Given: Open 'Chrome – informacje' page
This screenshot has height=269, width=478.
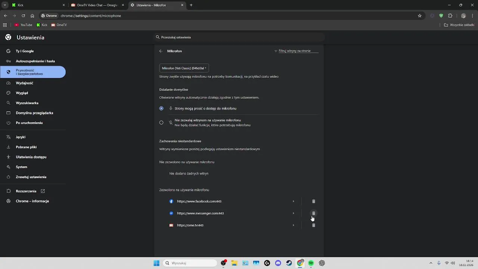Looking at the screenshot, I should point(33,201).
